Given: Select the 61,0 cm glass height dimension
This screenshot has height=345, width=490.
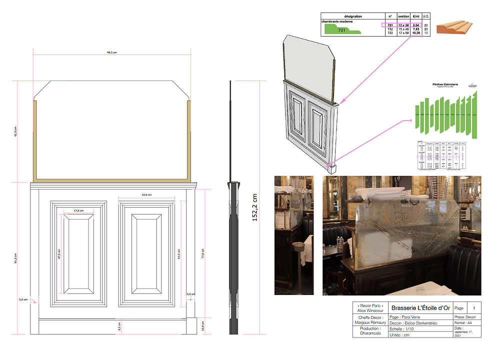Looking at the screenshot, I should click(x=15, y=131).
